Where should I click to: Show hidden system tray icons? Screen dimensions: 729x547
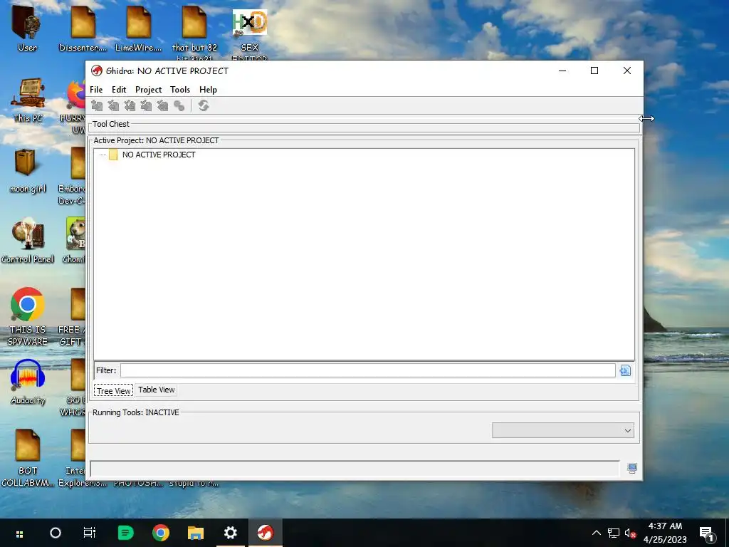(597, 533)
